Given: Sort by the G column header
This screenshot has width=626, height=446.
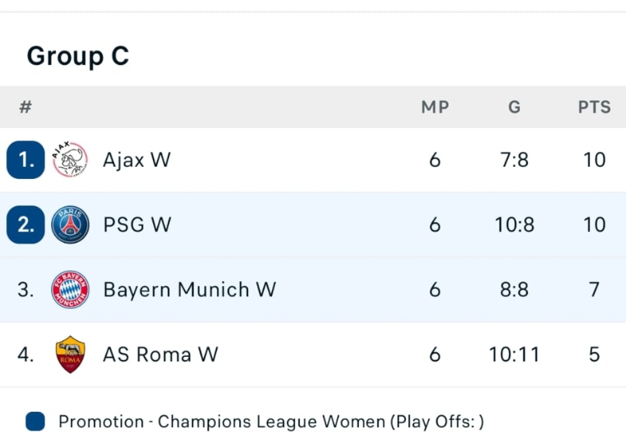Looking at the screenshot, I should click(514, 107).
